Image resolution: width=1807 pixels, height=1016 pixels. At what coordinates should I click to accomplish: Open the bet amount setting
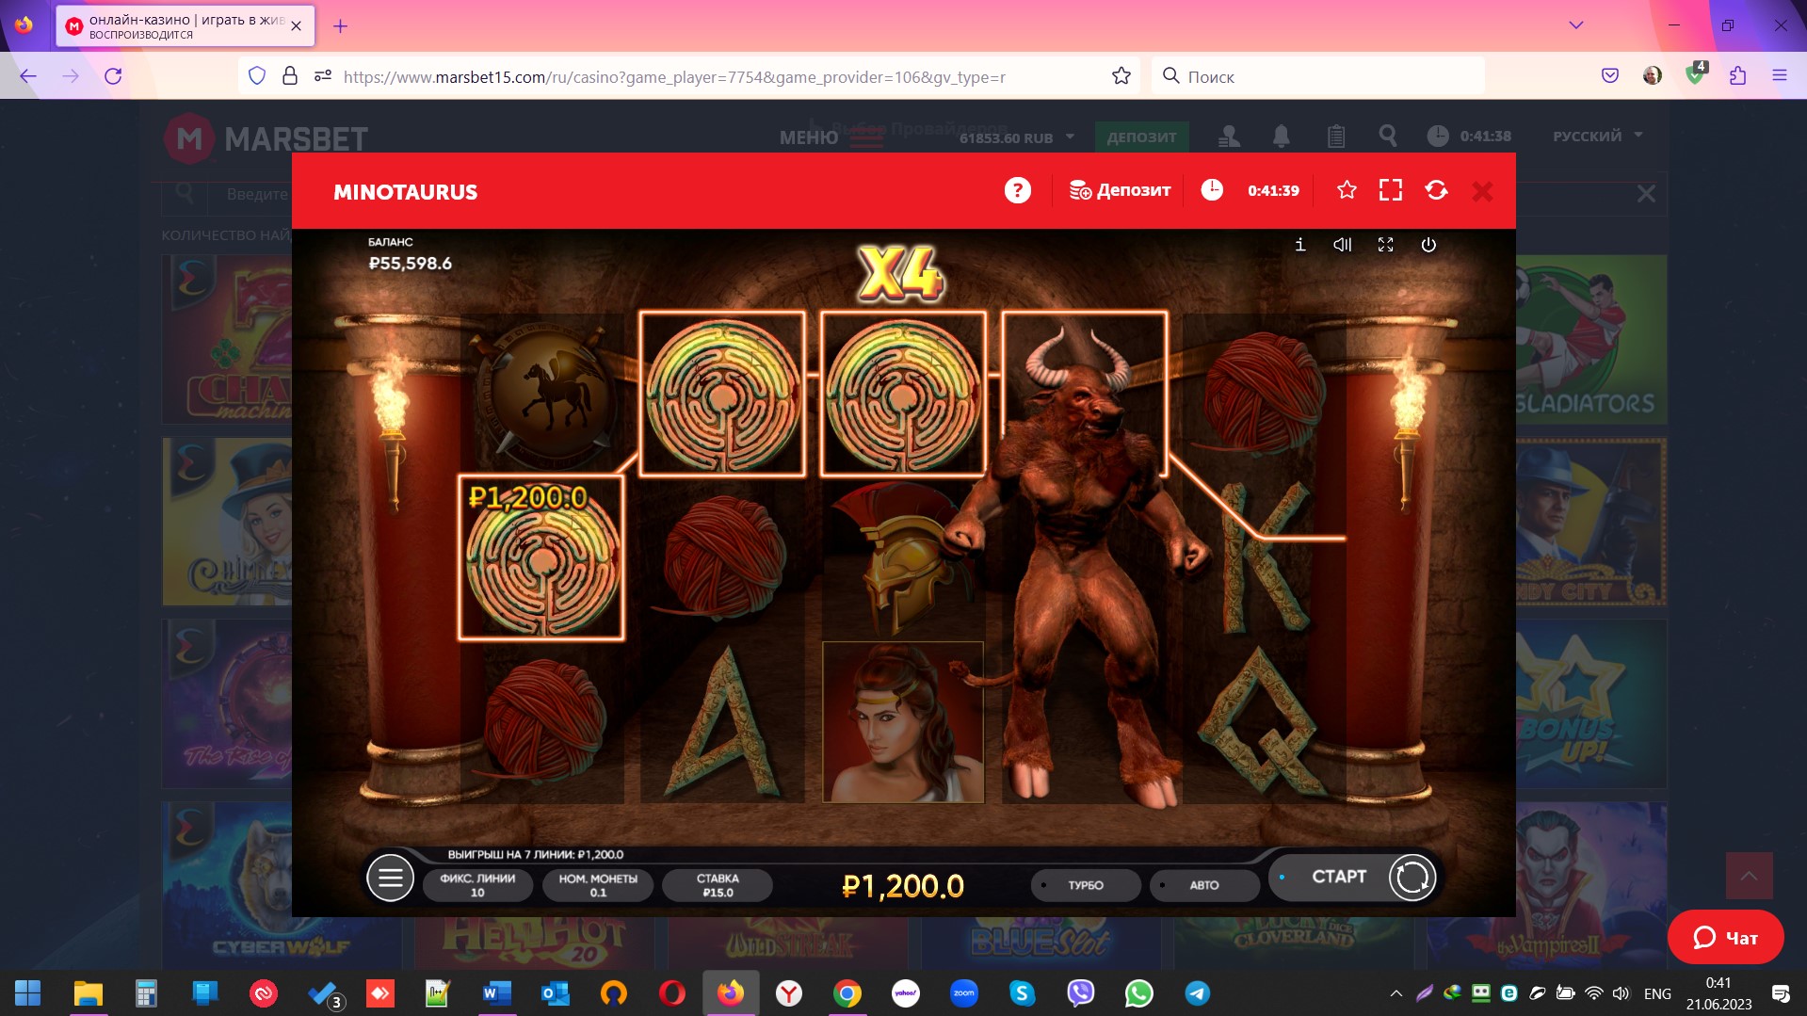[x=718, y=885]
